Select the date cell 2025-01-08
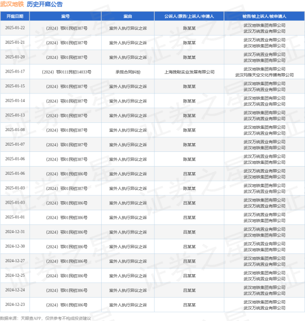 click(x=15, y=130)
